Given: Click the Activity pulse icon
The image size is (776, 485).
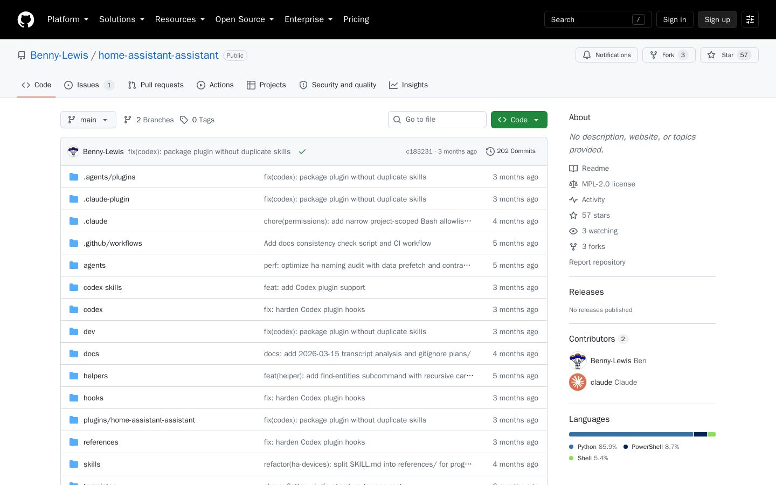Looking at the screenshot, I should pos(573,199).
